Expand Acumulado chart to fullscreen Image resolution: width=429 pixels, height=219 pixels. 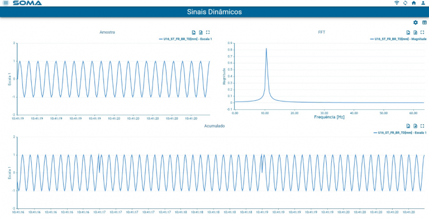[422, 126]
